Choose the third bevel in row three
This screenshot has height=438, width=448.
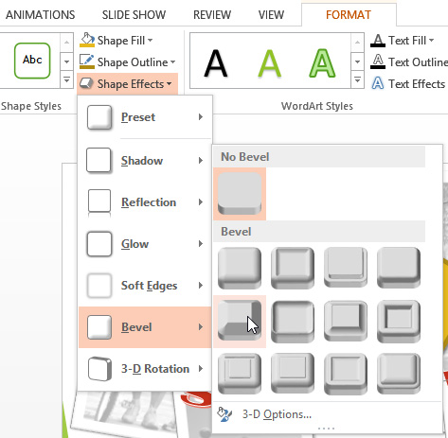(346, 374)
